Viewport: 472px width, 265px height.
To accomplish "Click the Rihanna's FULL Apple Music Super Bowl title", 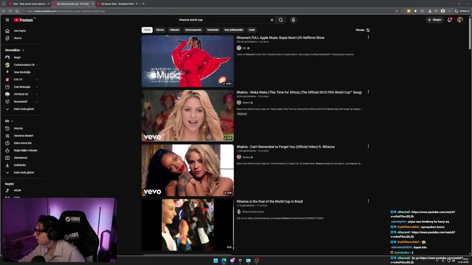I will click(x=281, y=38).
